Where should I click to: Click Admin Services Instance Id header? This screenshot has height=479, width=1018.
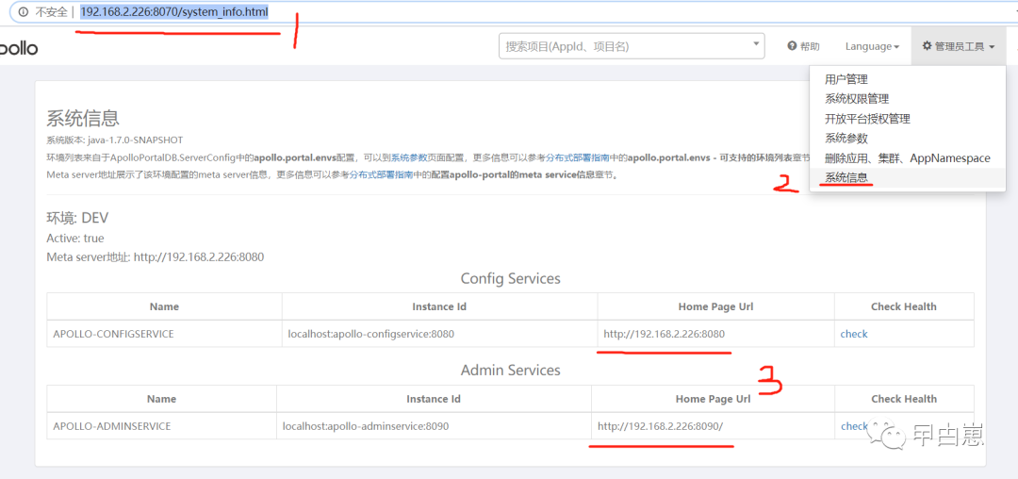(x=434, y=399)
